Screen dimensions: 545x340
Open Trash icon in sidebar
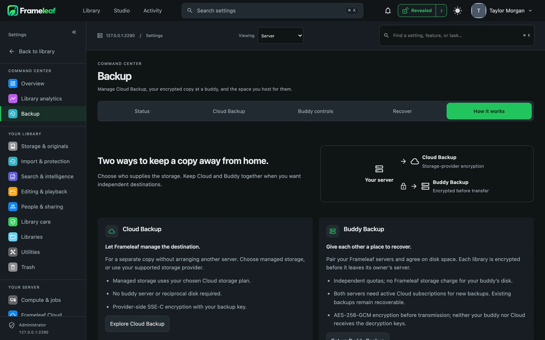tap(13, 267)
